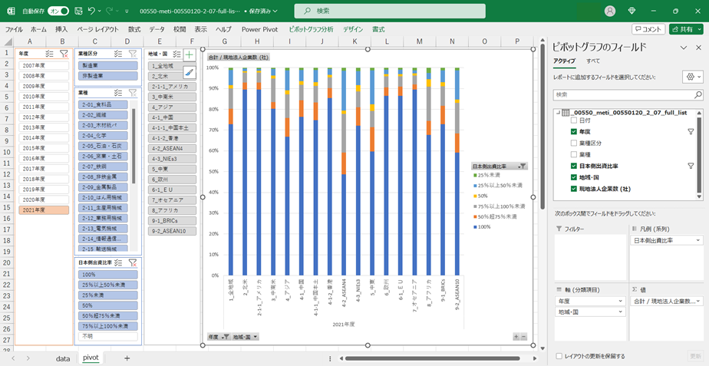This screenshot has width=709, height=366.
Task: Uncheck the 地域・国 field checkbox
Action: click(x=574, y=177)
